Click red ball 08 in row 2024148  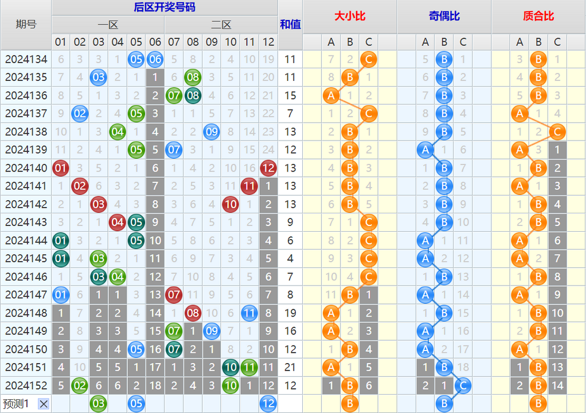[193, 313]
